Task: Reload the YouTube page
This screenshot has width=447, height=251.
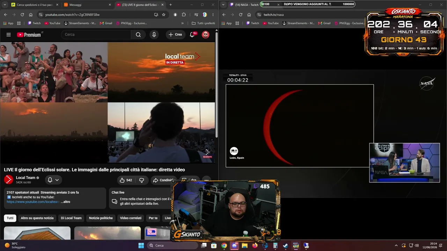Action: pos(22,15)
